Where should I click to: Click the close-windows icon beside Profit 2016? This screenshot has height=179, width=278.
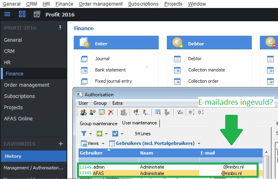37,14
